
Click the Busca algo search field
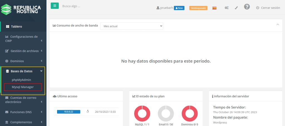click(83, 6)
